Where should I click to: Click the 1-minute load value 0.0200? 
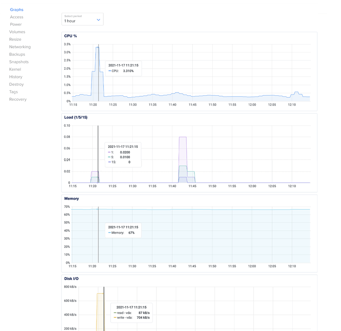click(125, 152)
